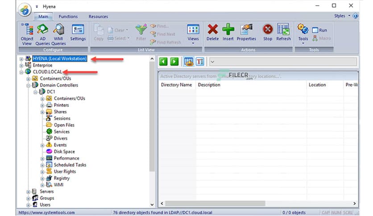Select the Sessions icon
The image size is (373, 216).
[49, 118]
